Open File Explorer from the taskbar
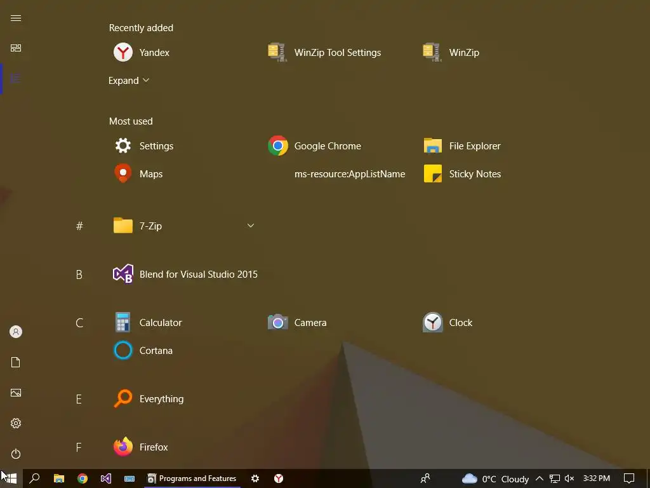Screen dimensions: 650x488 (x=59, y=478)
